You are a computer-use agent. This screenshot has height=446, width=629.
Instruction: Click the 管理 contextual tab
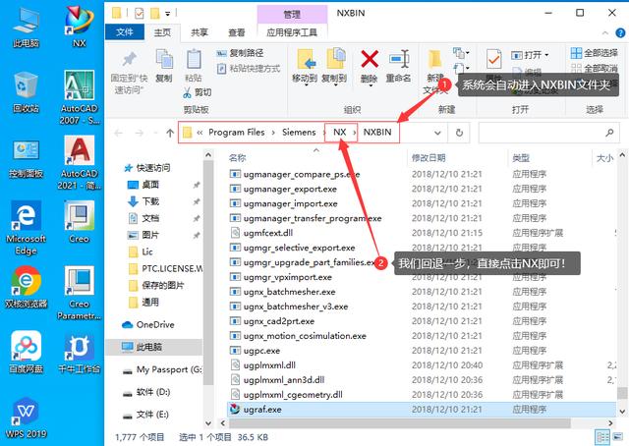292,15
